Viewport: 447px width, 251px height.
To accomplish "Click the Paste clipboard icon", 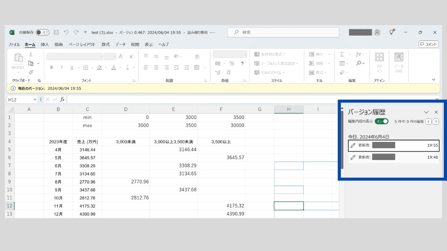I will point(18,58).
